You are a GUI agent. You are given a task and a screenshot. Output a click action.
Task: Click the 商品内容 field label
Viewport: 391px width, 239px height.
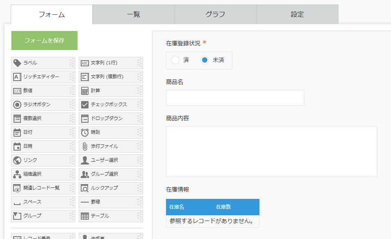coord(177,118)
